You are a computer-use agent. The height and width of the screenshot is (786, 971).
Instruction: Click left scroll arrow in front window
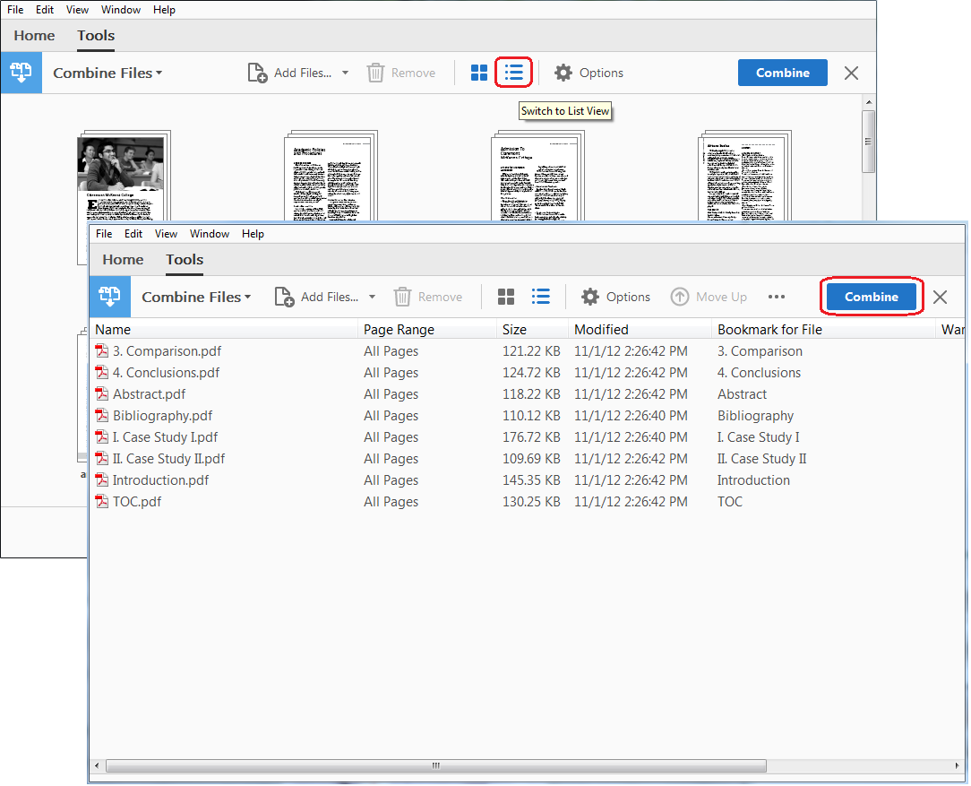(x=97, y=766)
